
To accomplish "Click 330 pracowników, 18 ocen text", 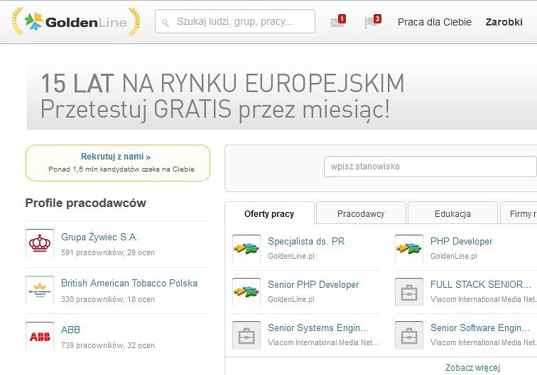I will click(x=108, y=299).
